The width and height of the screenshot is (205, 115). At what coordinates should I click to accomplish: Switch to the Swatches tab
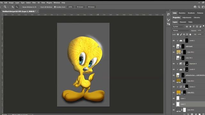(182, 13)
